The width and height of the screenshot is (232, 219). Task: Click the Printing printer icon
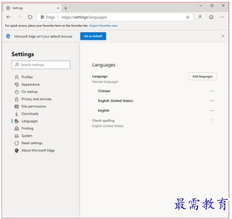click(x=17, y=128)
